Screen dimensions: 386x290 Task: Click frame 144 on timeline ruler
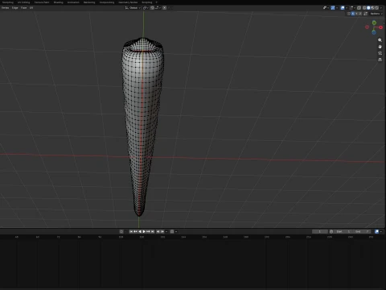[183, 237]
